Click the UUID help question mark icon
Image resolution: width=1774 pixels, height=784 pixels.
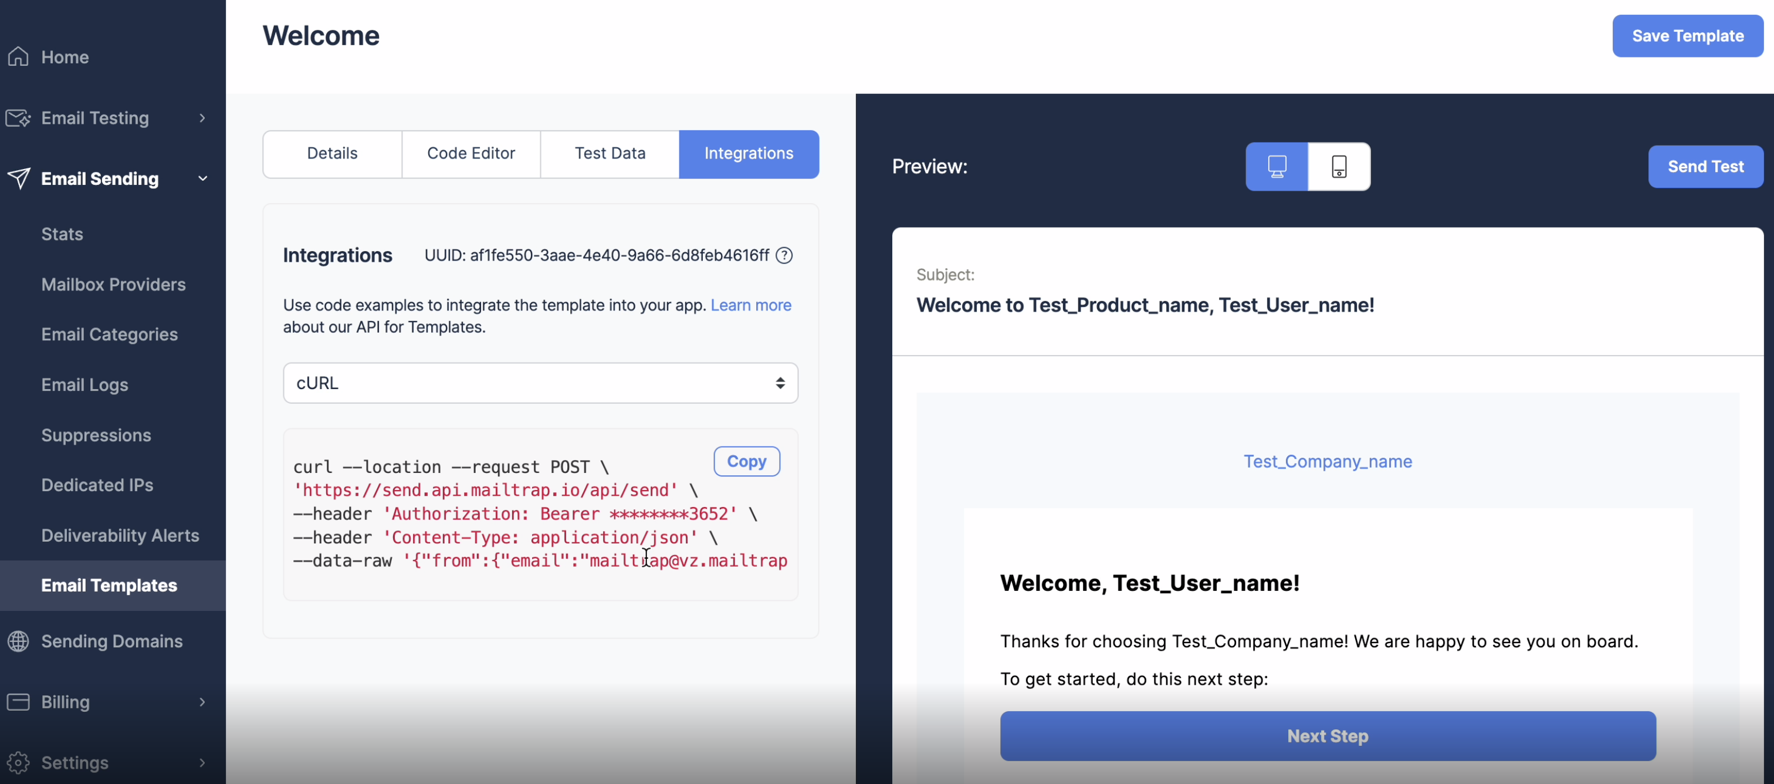click(x=784, y=256)
